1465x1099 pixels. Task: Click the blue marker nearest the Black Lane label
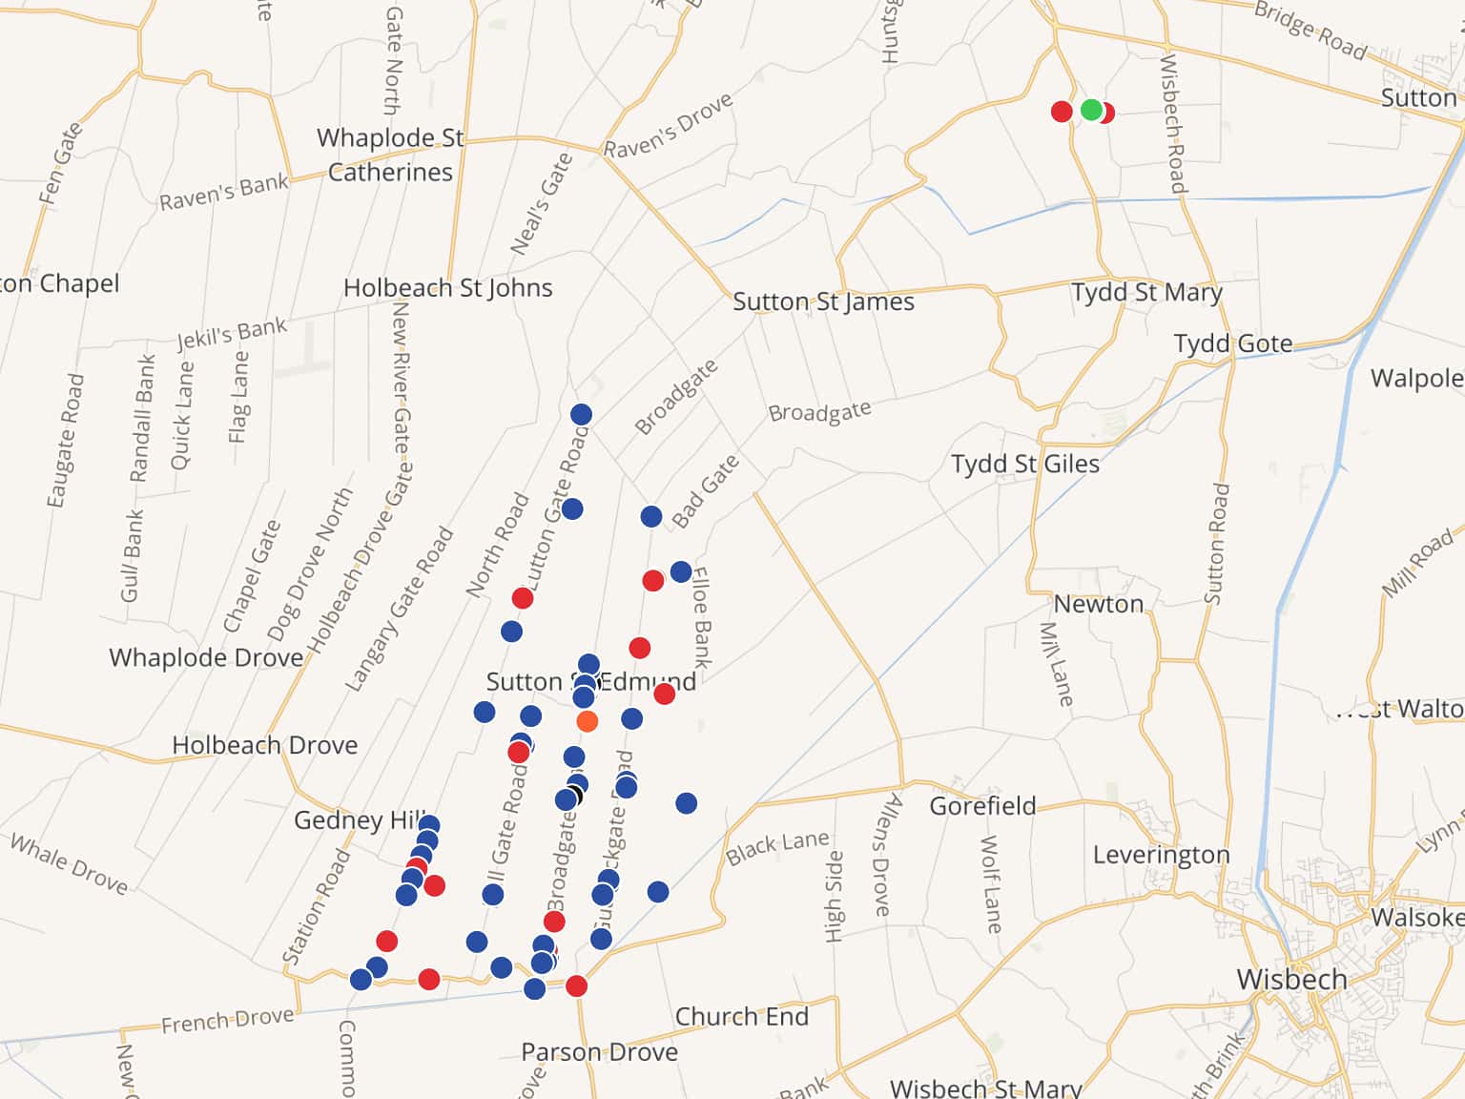pos(687,803)
